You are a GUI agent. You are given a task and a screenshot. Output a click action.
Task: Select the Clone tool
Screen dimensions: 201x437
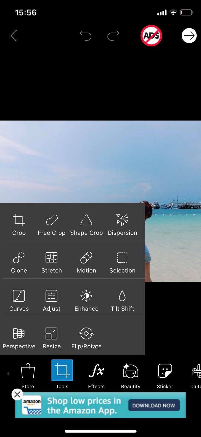[x=19, y=262]
